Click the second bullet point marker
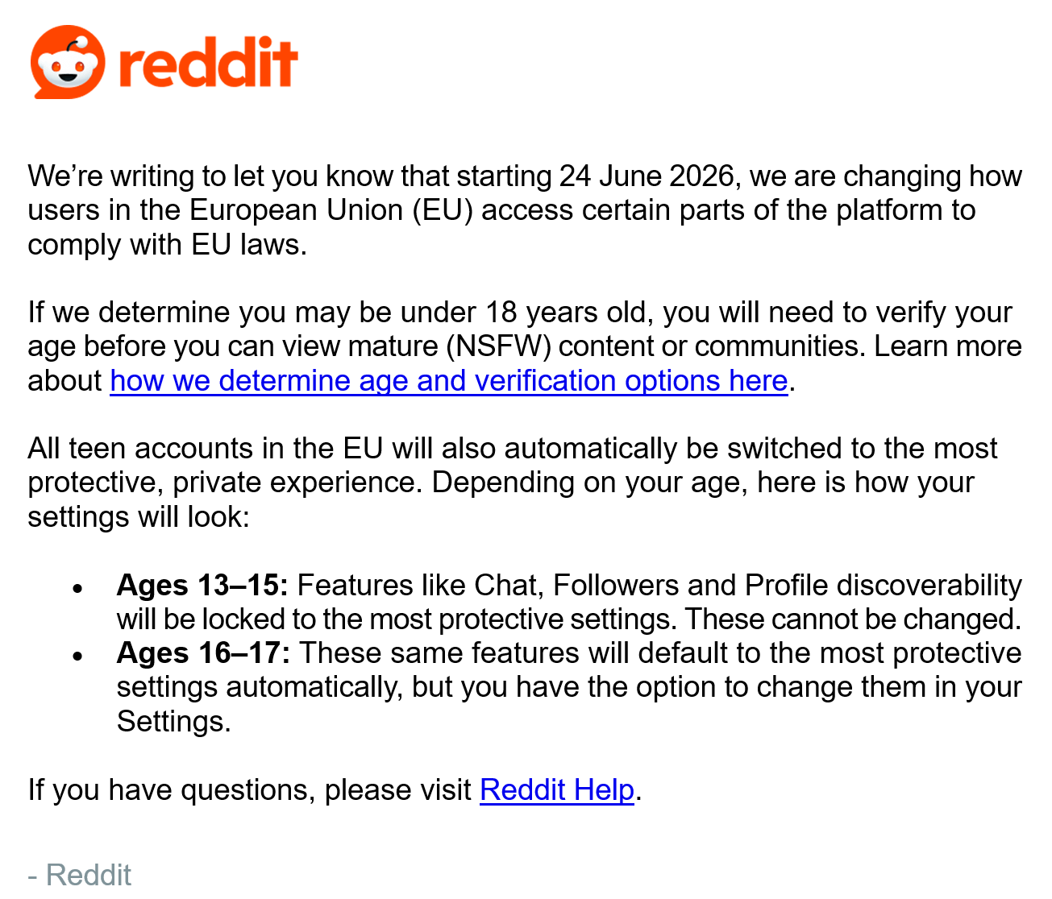1052x899 pixels. 77,657
